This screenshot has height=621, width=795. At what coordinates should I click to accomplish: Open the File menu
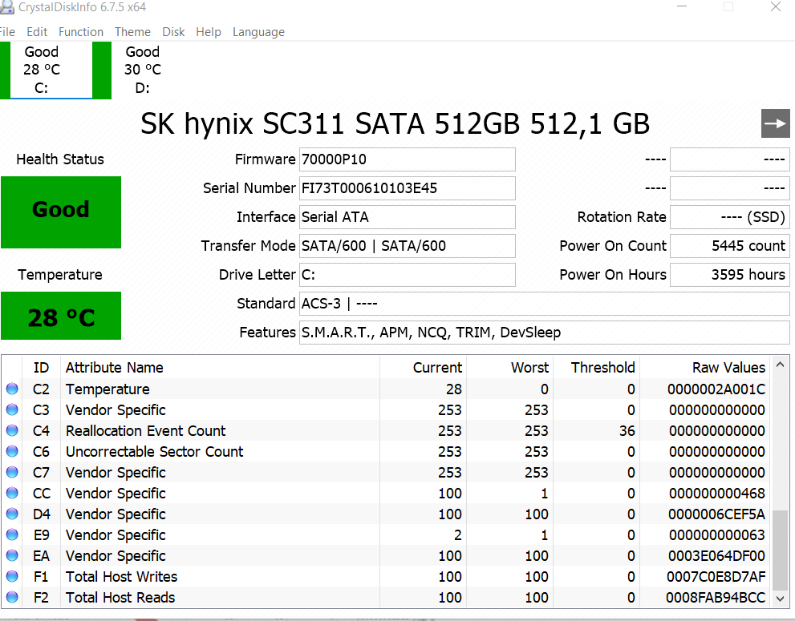7,32
